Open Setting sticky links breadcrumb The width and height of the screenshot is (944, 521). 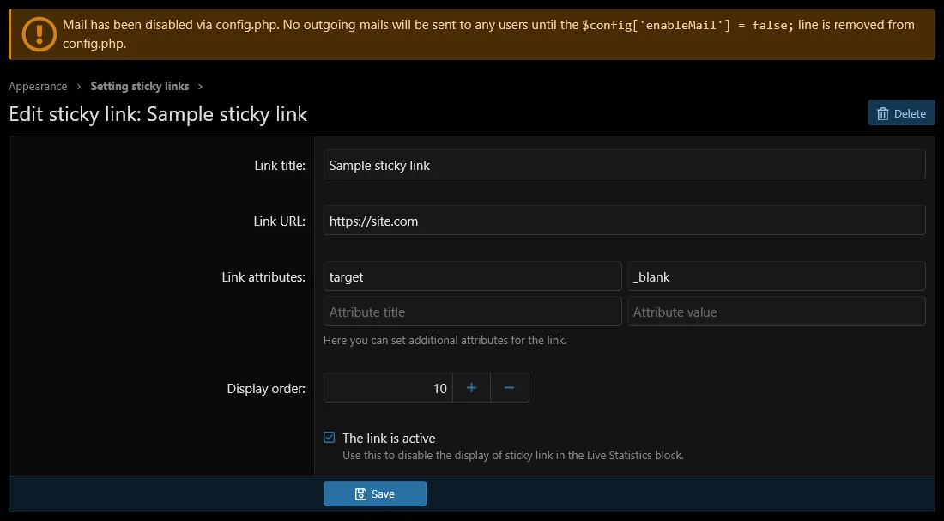[139, 86]
